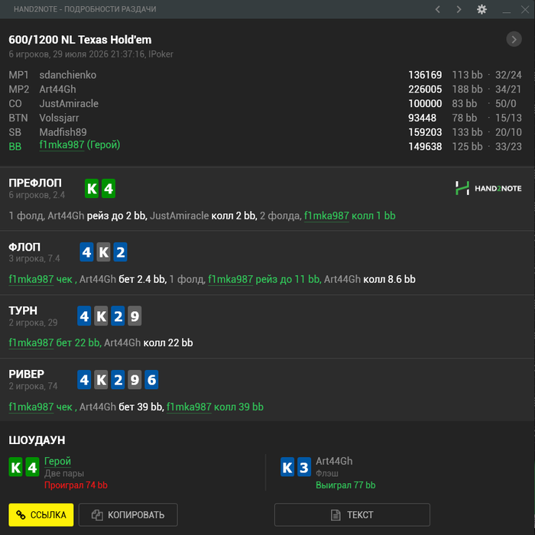Click showdown hero card K
The width and height of the screenshot is (535, 535).
pos(16,467)
